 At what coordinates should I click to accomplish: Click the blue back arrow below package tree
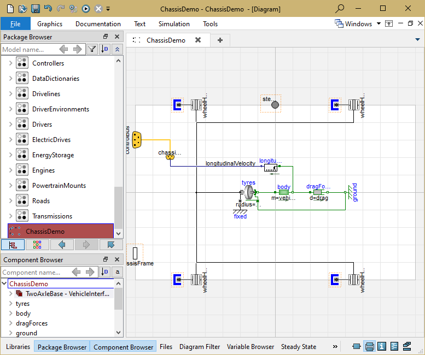tap(62, 244)
